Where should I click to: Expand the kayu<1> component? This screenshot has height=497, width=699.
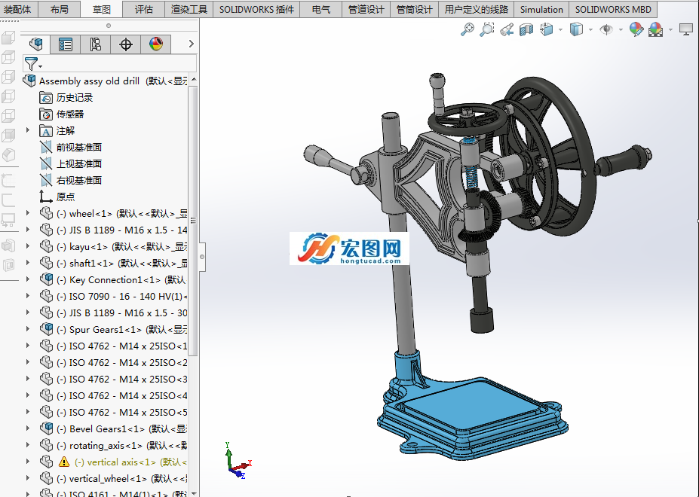[28, 246]
